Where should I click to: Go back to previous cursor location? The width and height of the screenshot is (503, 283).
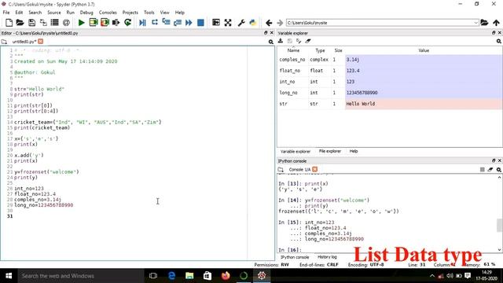[269, 23]
